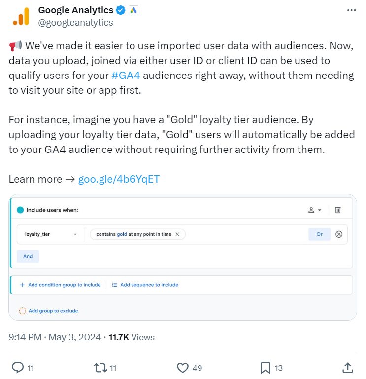Like the tweet with heart icon

pyautogui.click(x=183, y=368)
